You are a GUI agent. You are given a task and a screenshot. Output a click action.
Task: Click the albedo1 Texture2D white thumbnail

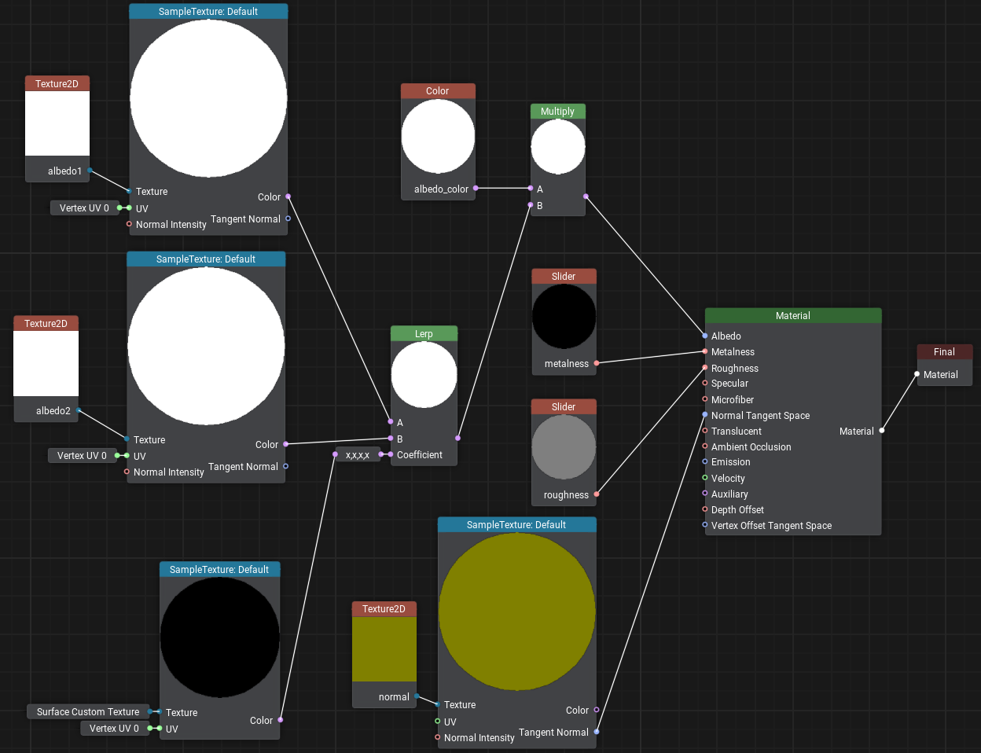coord(57,123)
